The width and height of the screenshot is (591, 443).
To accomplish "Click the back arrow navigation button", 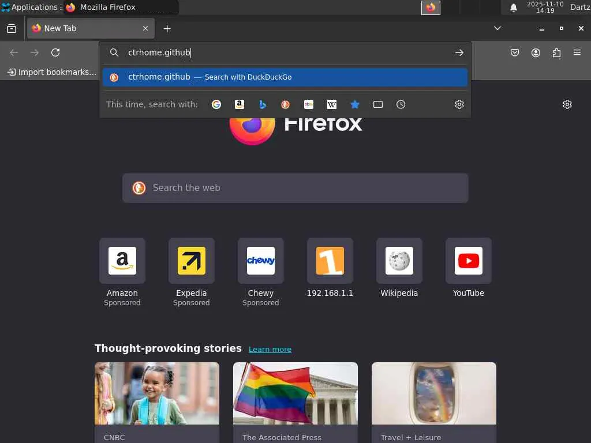I will coord(14,52).
